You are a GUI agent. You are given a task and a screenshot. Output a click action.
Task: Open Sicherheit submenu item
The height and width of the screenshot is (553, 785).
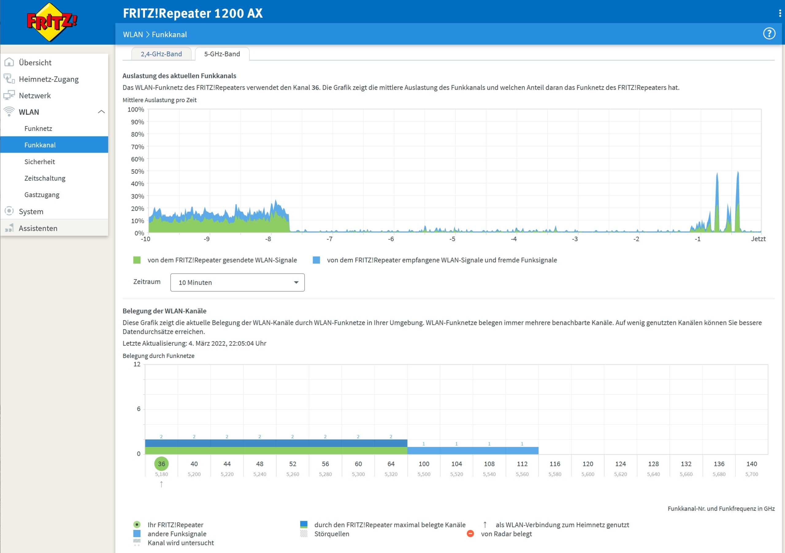tap(54, 162)
